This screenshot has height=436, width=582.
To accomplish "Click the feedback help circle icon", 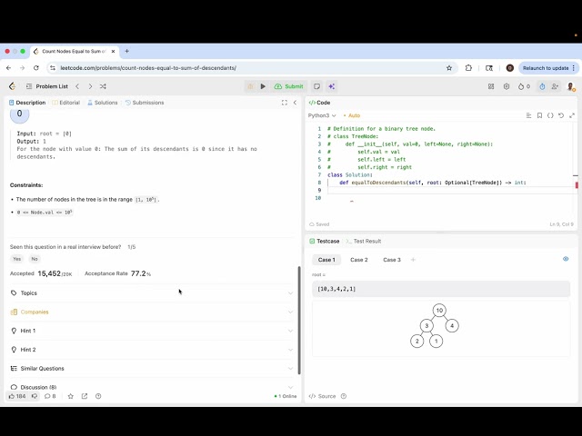I will 98,396.
